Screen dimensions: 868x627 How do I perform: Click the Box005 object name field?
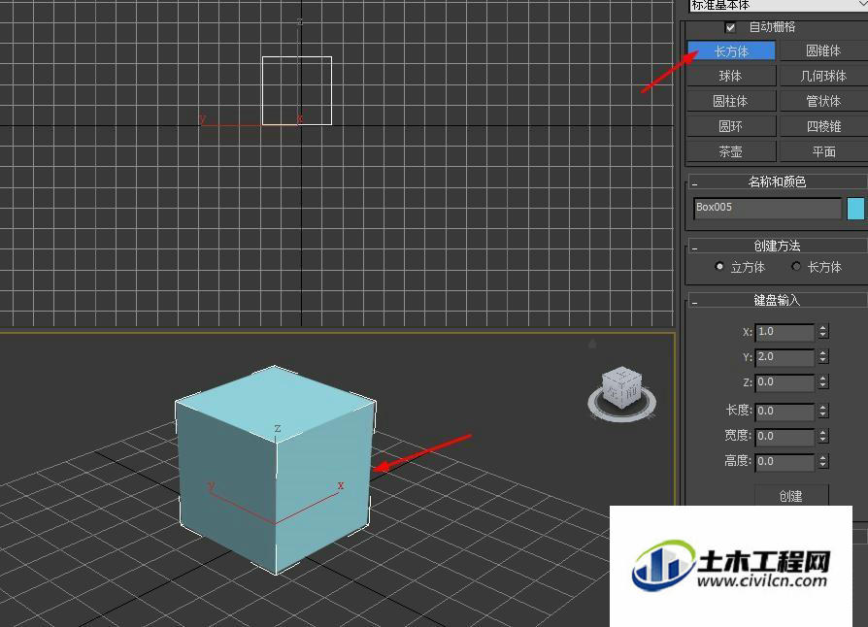(767, 208)
